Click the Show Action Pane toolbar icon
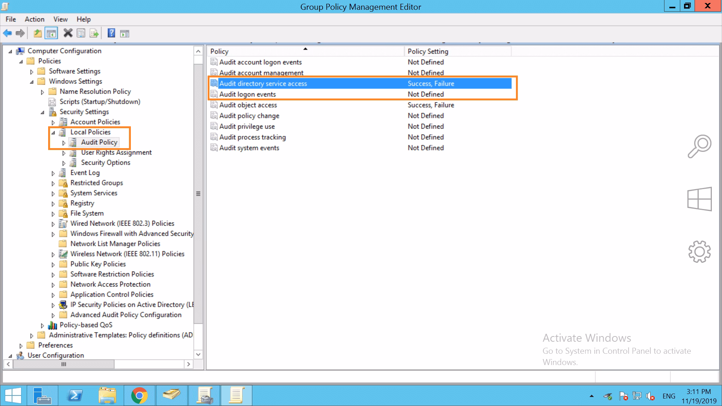722x406 pixels. tap(124, 33)
